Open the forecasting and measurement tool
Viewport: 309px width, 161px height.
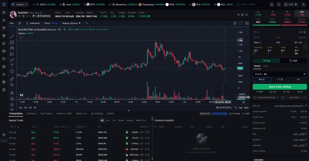[12, 54]
